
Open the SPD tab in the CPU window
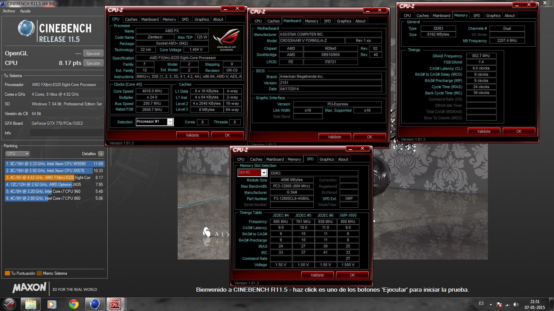(x=185, y=19)
